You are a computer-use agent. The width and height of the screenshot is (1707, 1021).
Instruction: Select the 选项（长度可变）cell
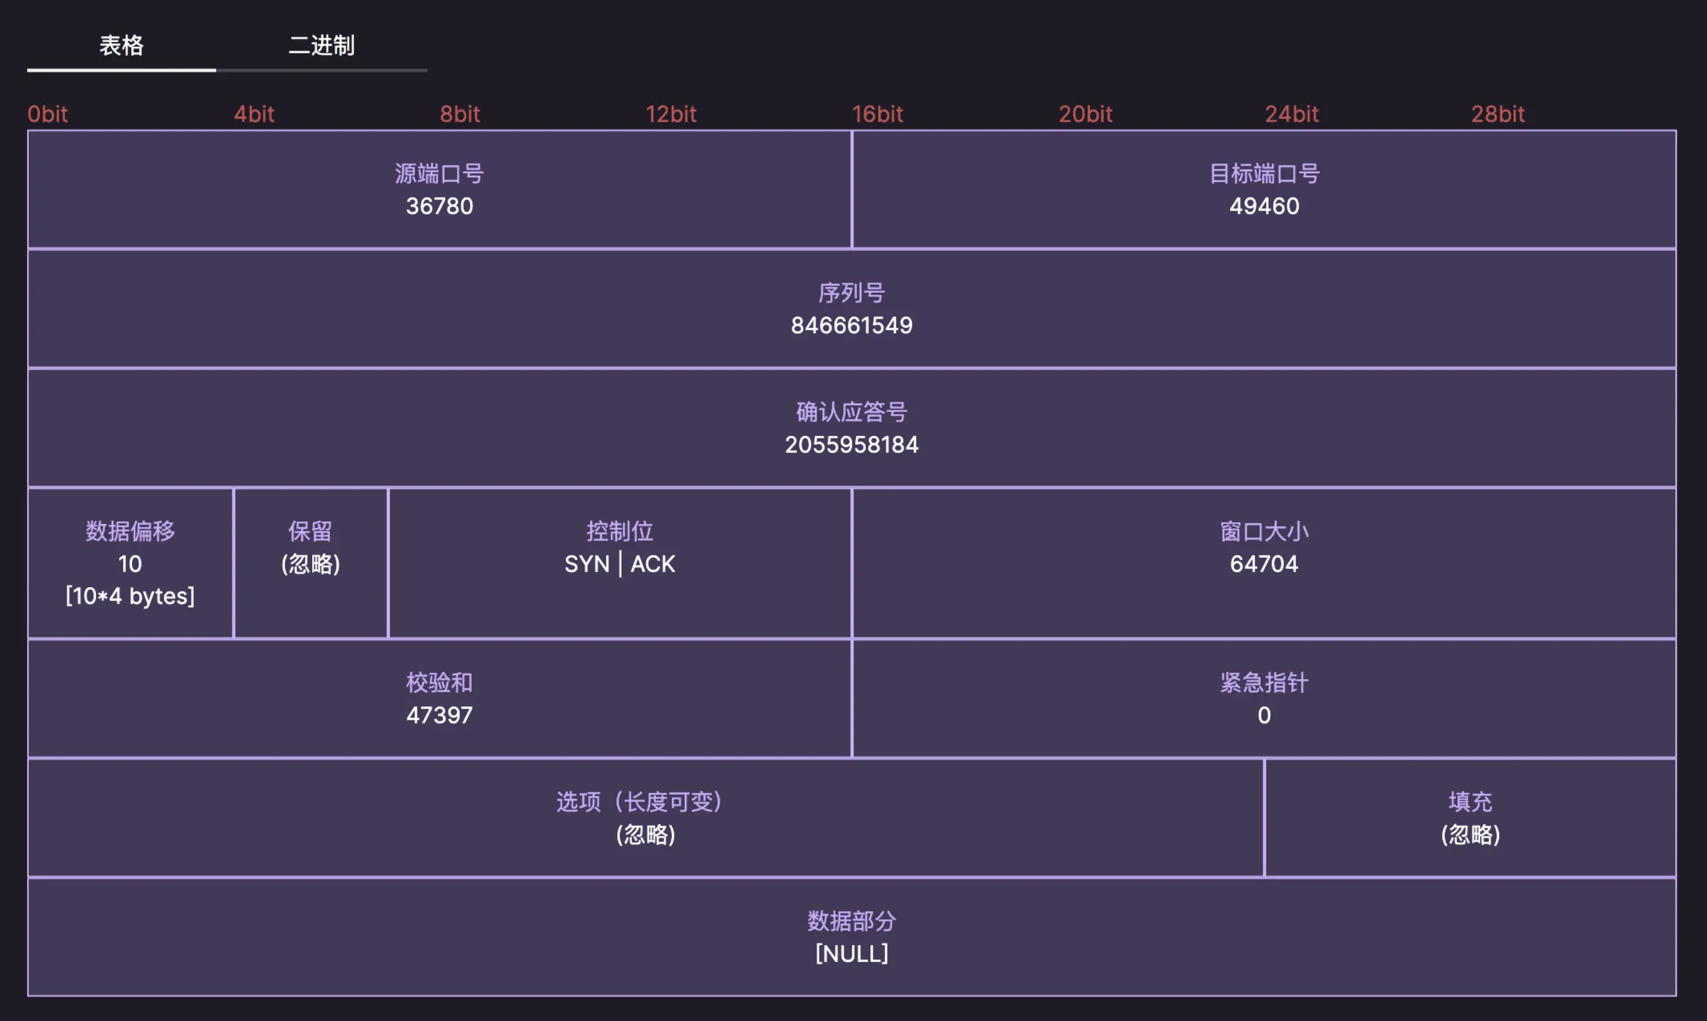pyautogui.click(x=645, y=818)
